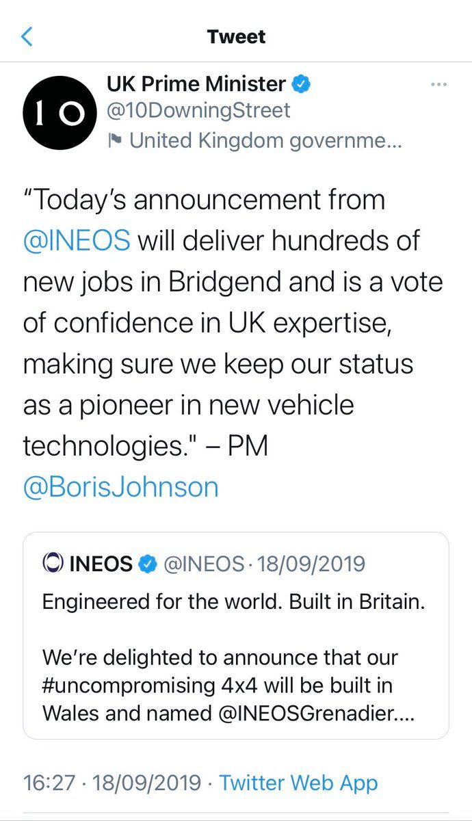Tap the United Kingdom government label
Viewport: 472px width, 821px height.
pyautogui.click(x=265, y=142)
